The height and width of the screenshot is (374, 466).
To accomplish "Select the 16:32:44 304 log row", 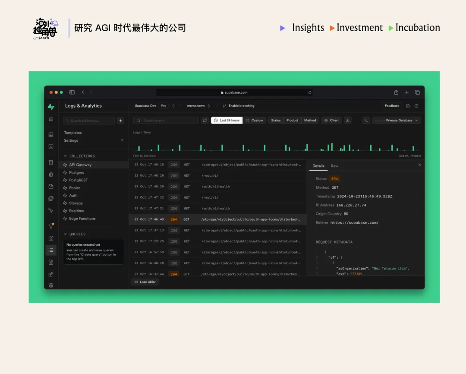I will click(x=218, y=273).
